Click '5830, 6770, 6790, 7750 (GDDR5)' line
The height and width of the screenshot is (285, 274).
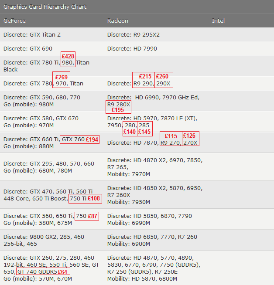click(154, 265)
